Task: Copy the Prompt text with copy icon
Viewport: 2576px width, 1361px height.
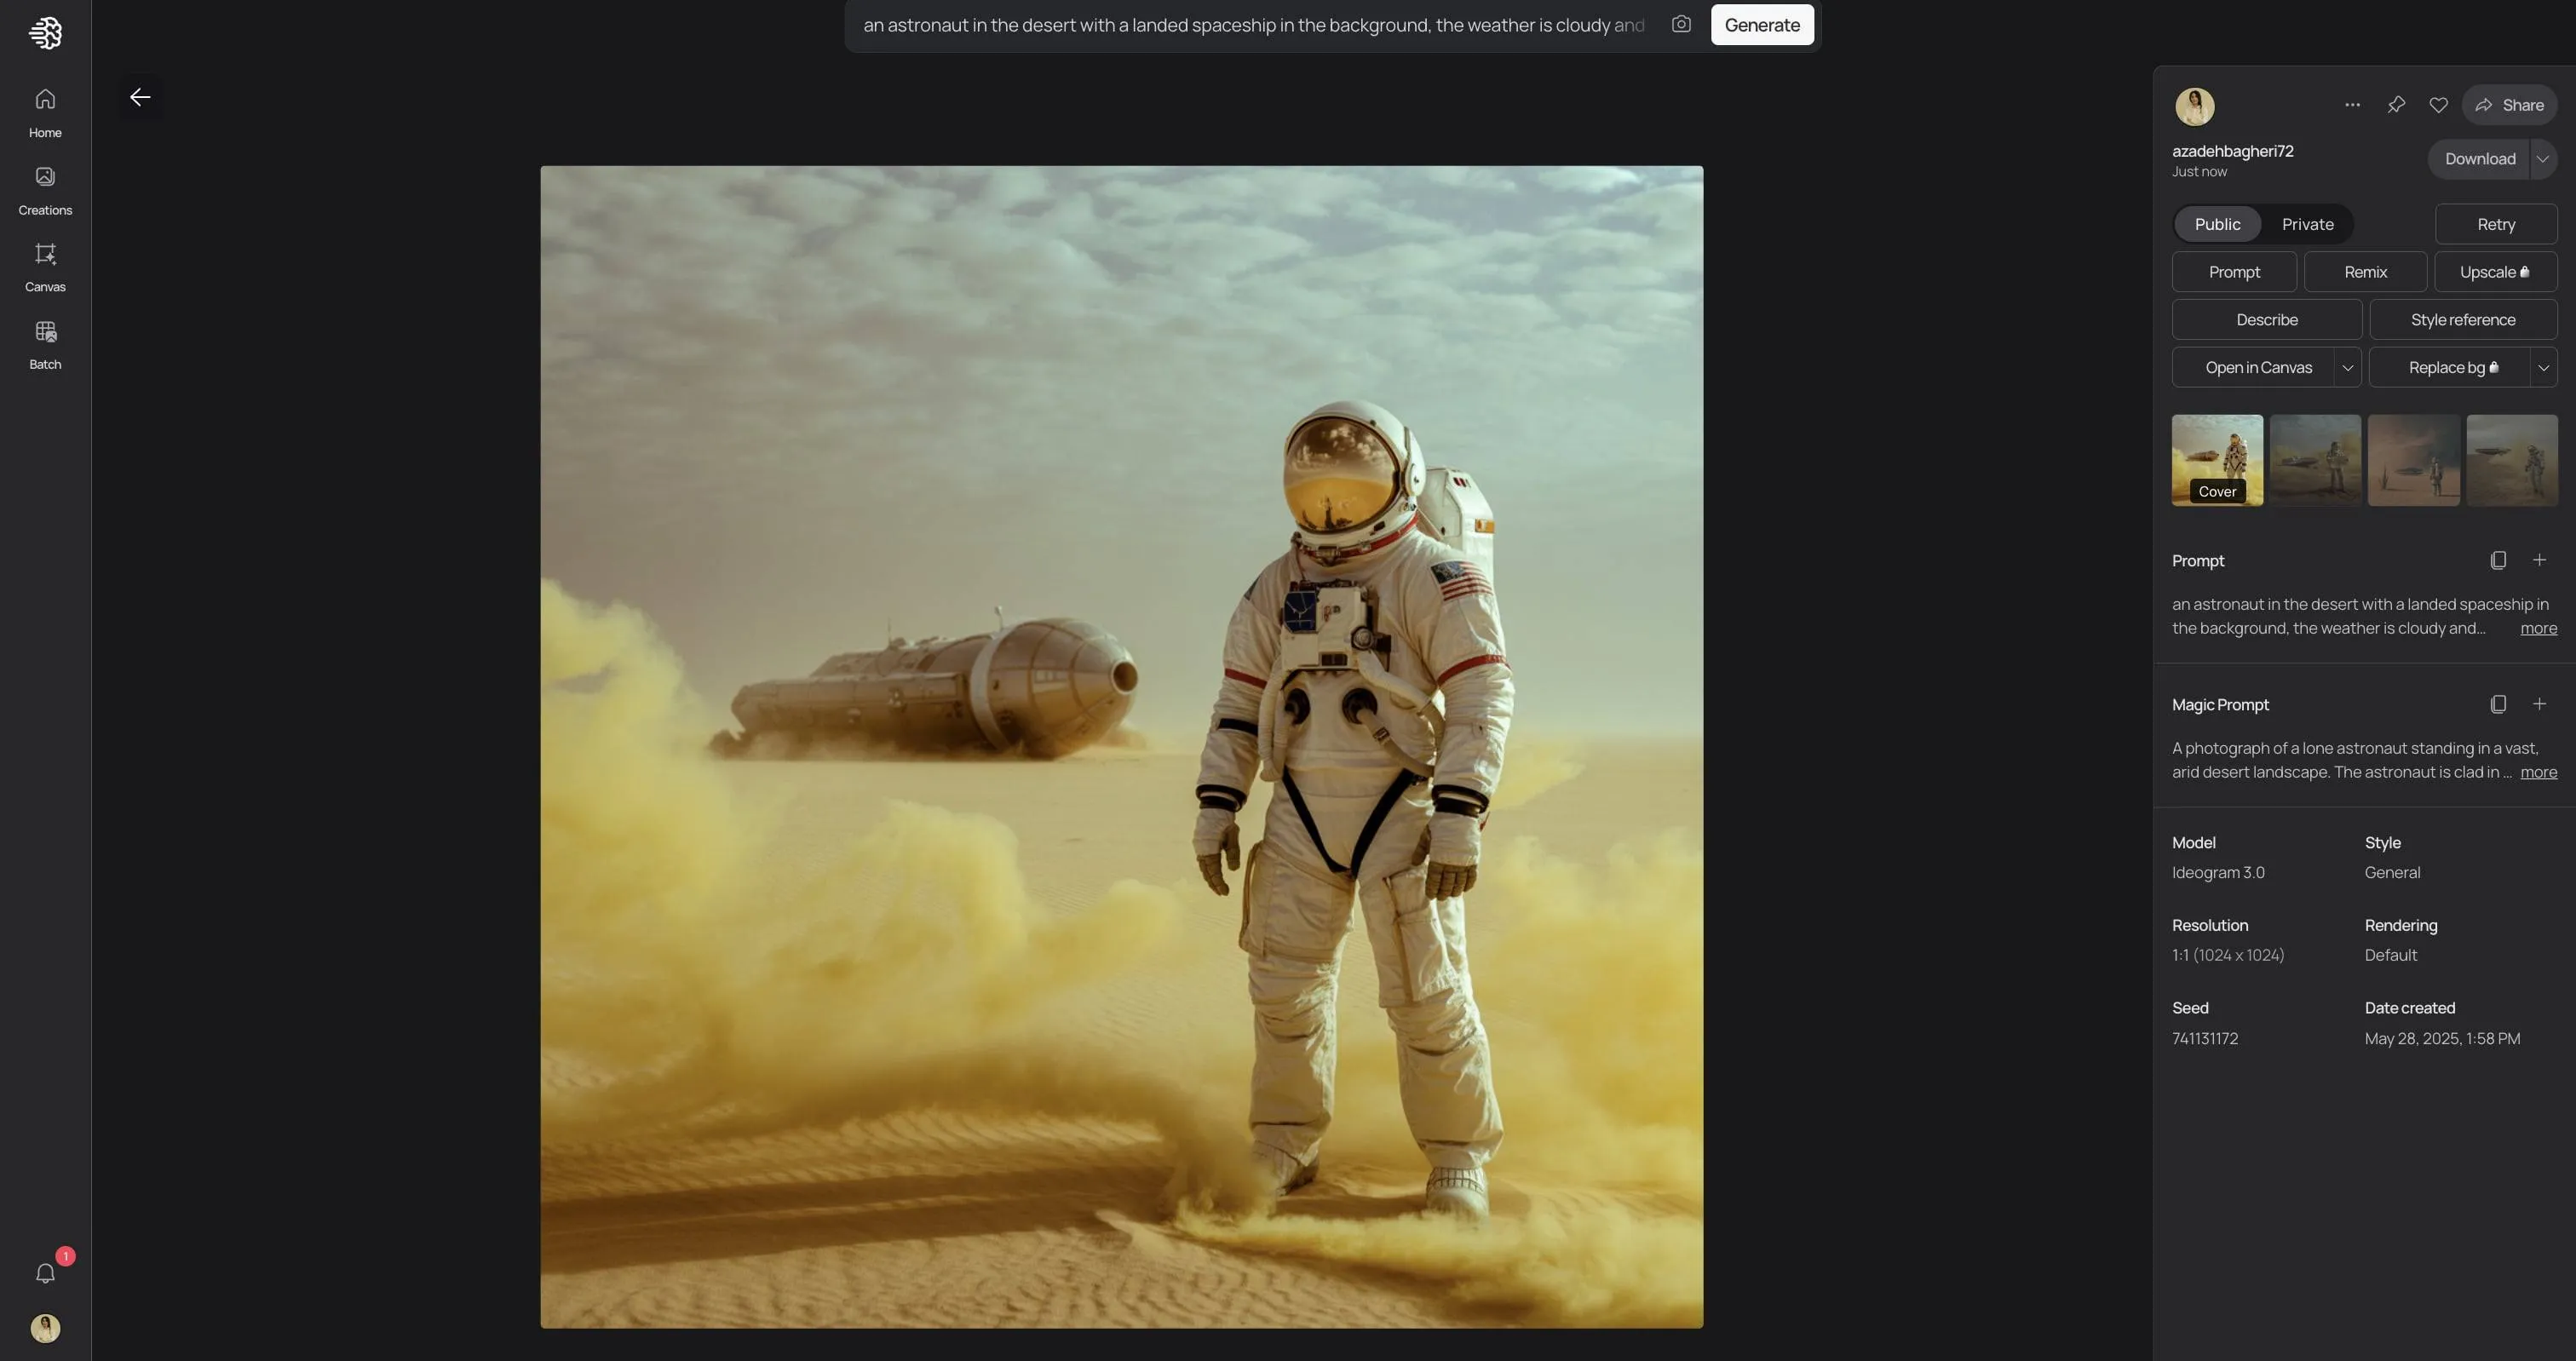Action: pos(2497,560)
